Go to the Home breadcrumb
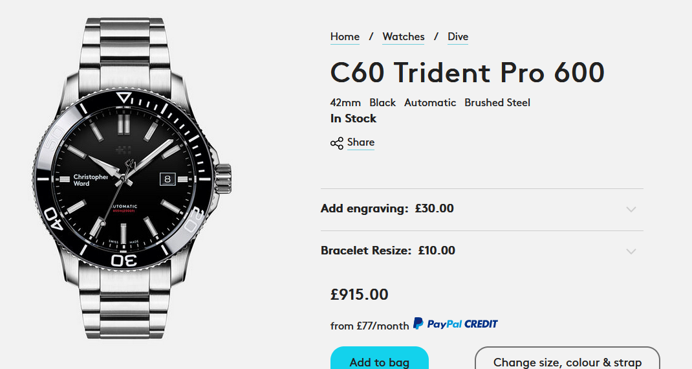Image resolution: width=692 pixels, height=369 pixels. coord(345,37)
